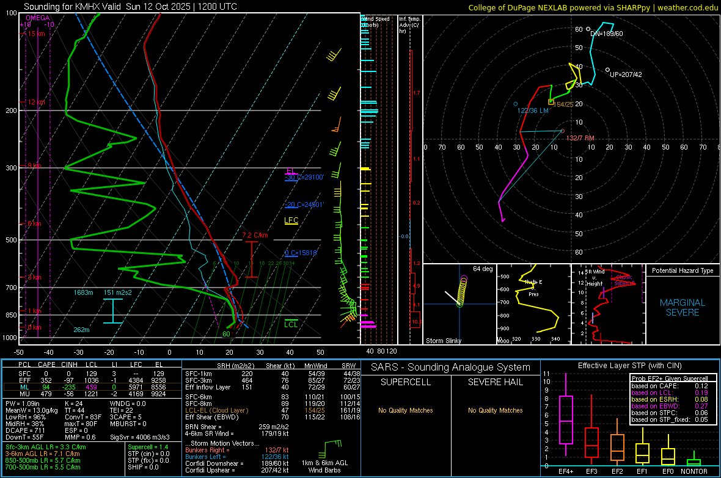
Task: Click the -30 C=29100' level label
Action: 304,177
